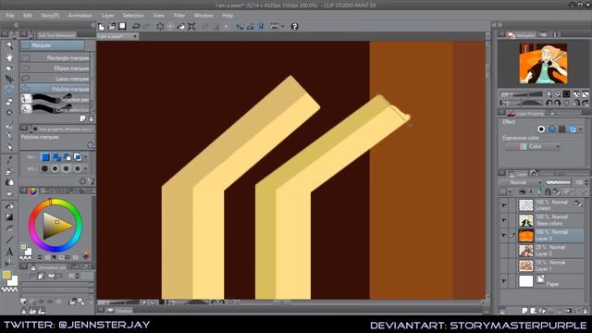This screenshot has width=592, height=333.
Task: Click the New file icon in command bar
Action: [x=102, y=27]
